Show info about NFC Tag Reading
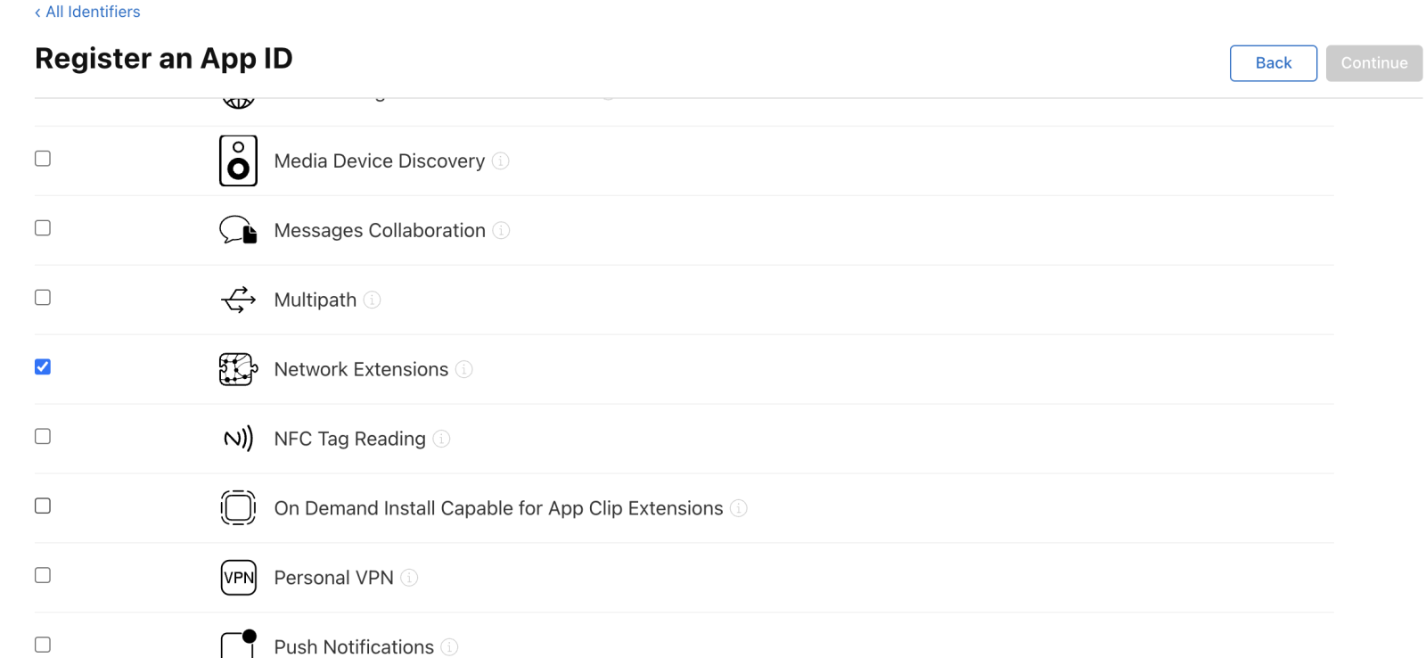Viewport: 1426px width, 658px height. [441, 439]
